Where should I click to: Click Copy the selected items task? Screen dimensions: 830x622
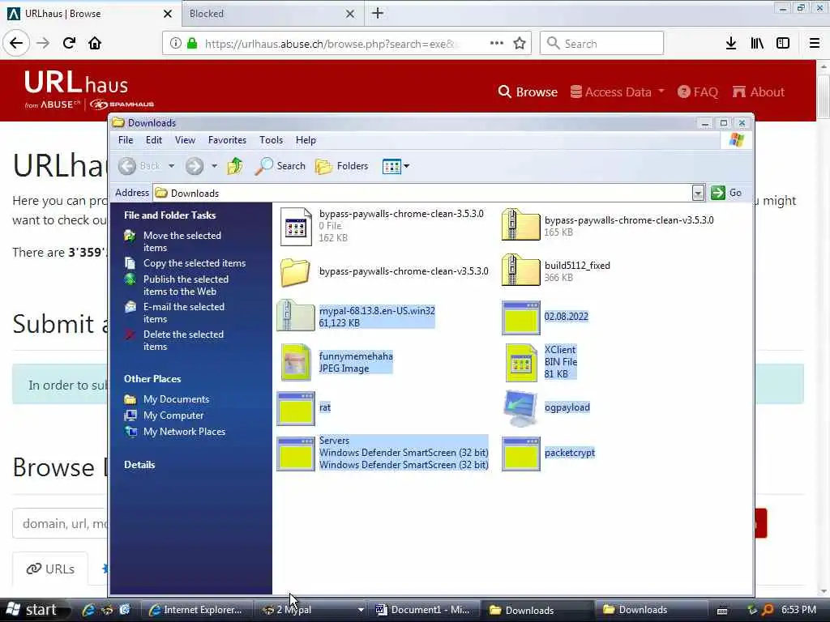point(195,263)
